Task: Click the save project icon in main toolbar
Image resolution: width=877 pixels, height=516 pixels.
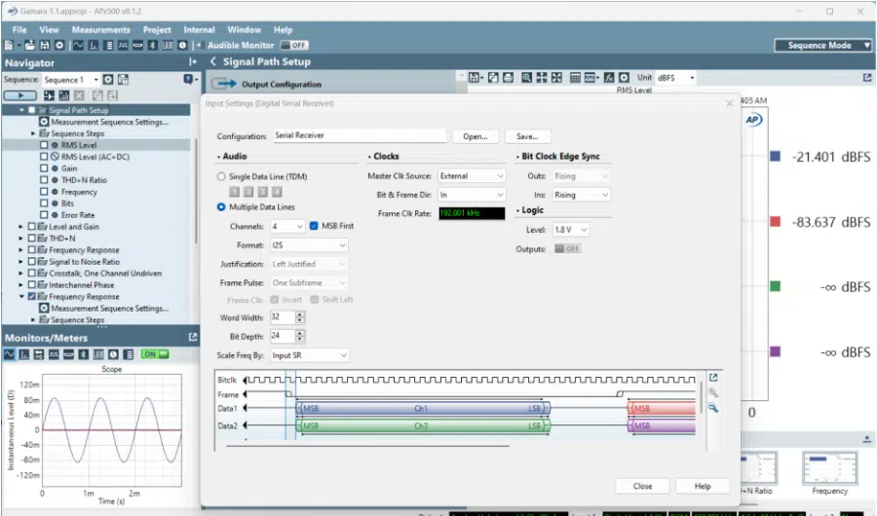Action: pos(45,46)
